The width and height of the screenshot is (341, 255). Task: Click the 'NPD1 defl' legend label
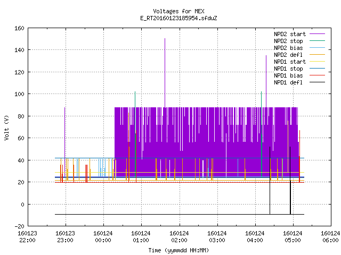[x=288, y=82]
